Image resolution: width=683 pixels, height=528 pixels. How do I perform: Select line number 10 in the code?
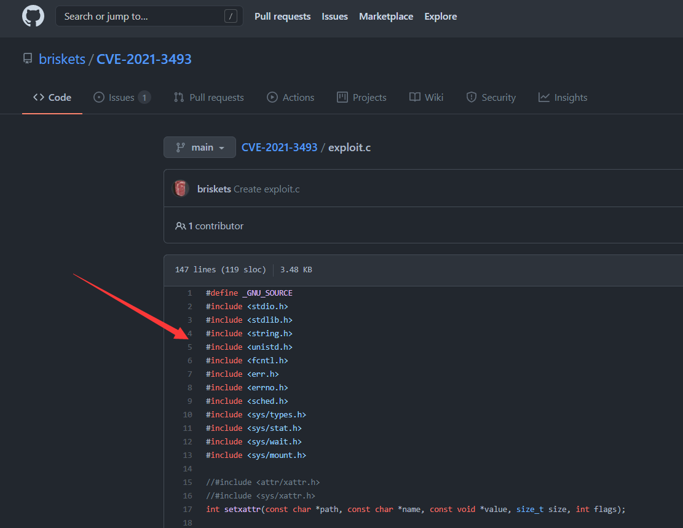(188, 414)
